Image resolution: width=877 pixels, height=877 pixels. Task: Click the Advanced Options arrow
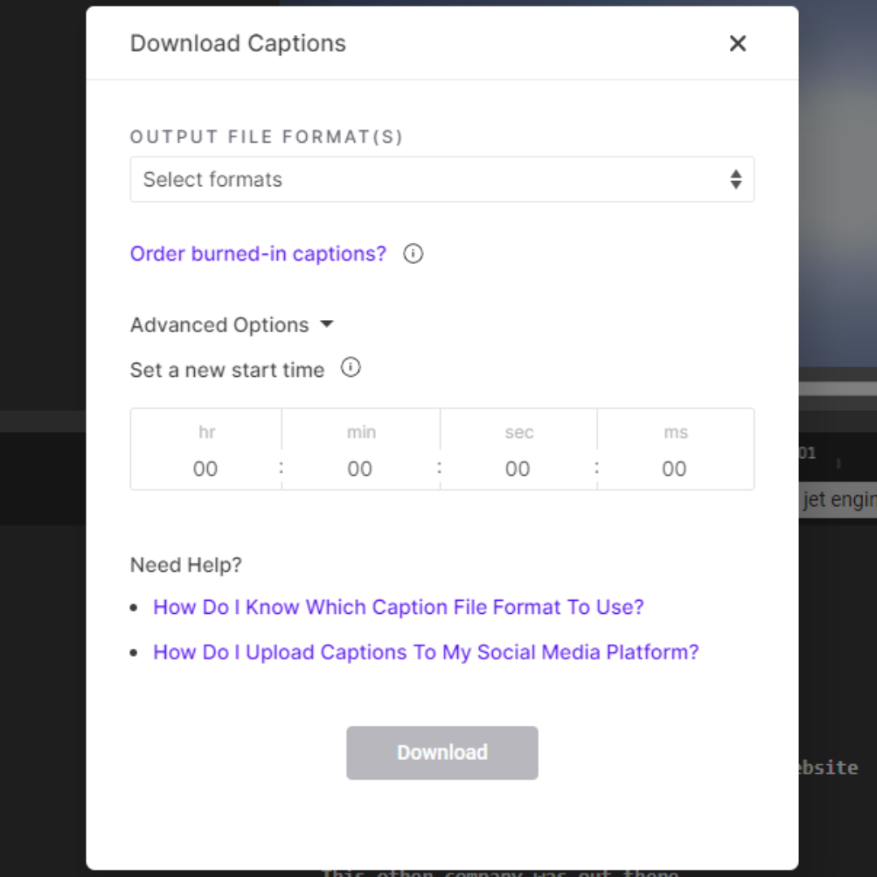coord(326,324)
